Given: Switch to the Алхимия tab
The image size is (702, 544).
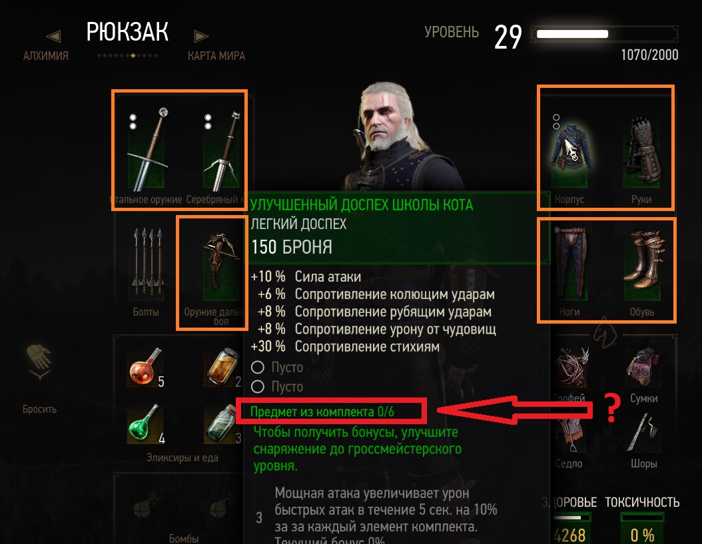Looking at the screenshot, I should coord(46,56).
